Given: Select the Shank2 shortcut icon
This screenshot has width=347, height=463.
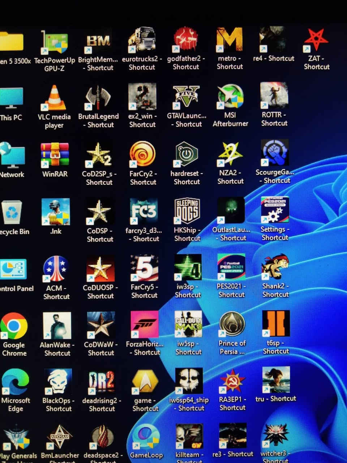Looking at the screenshot, I should point(275,268).
